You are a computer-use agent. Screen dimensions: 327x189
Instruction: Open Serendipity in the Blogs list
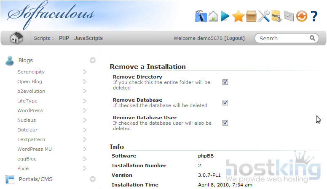31,72
